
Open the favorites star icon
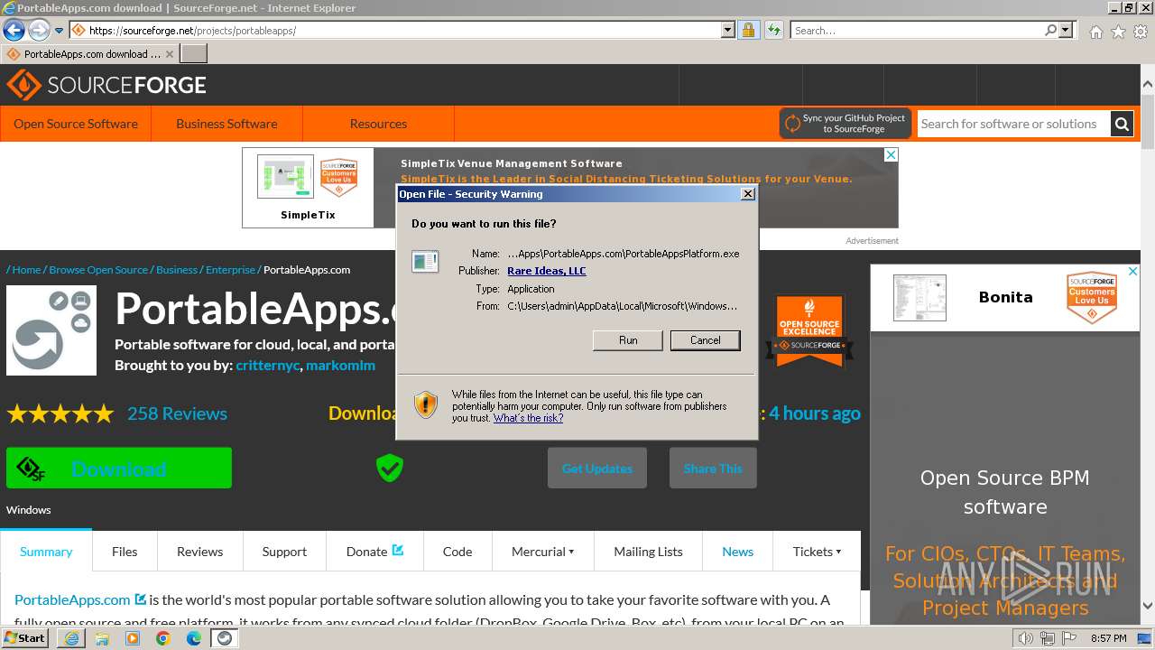(x=1118, y=32)
